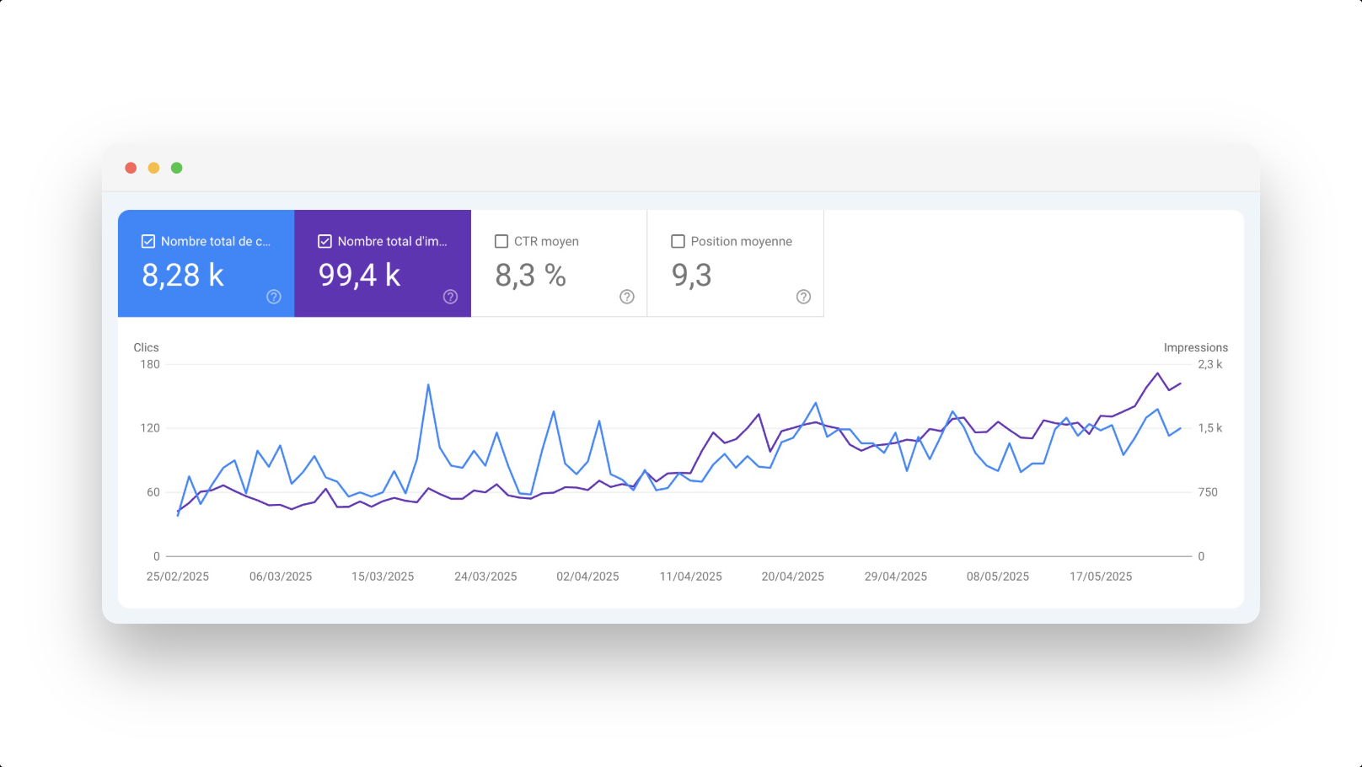Select the 8,28 k total clicks value
1362x767 pixels.
pos(183,276)
